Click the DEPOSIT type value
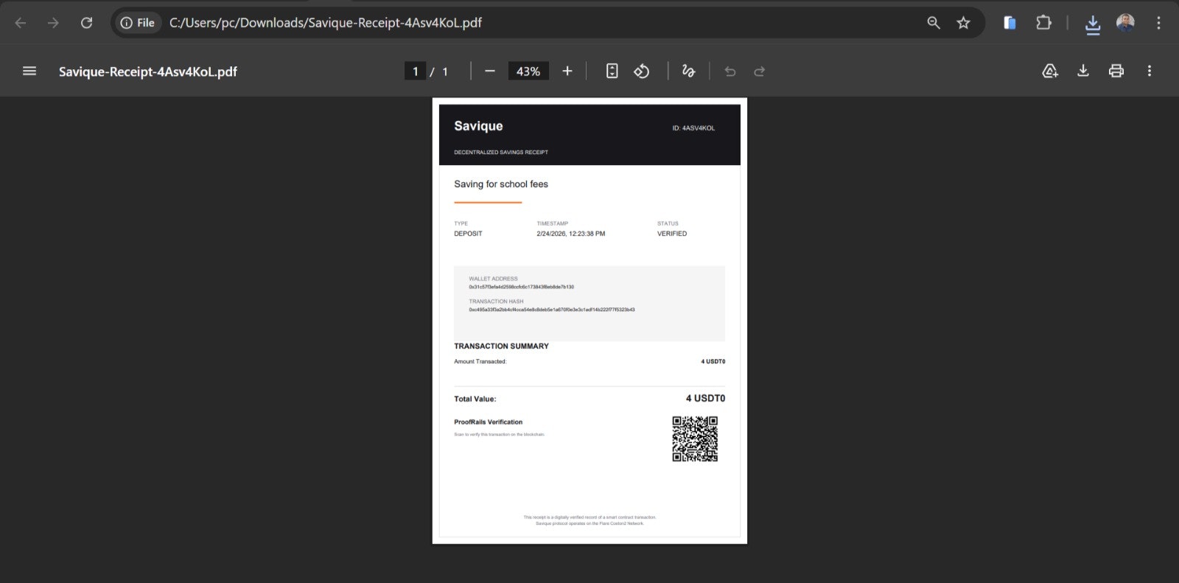This screenshot has width=1179, height=583. tap(468, 234)
